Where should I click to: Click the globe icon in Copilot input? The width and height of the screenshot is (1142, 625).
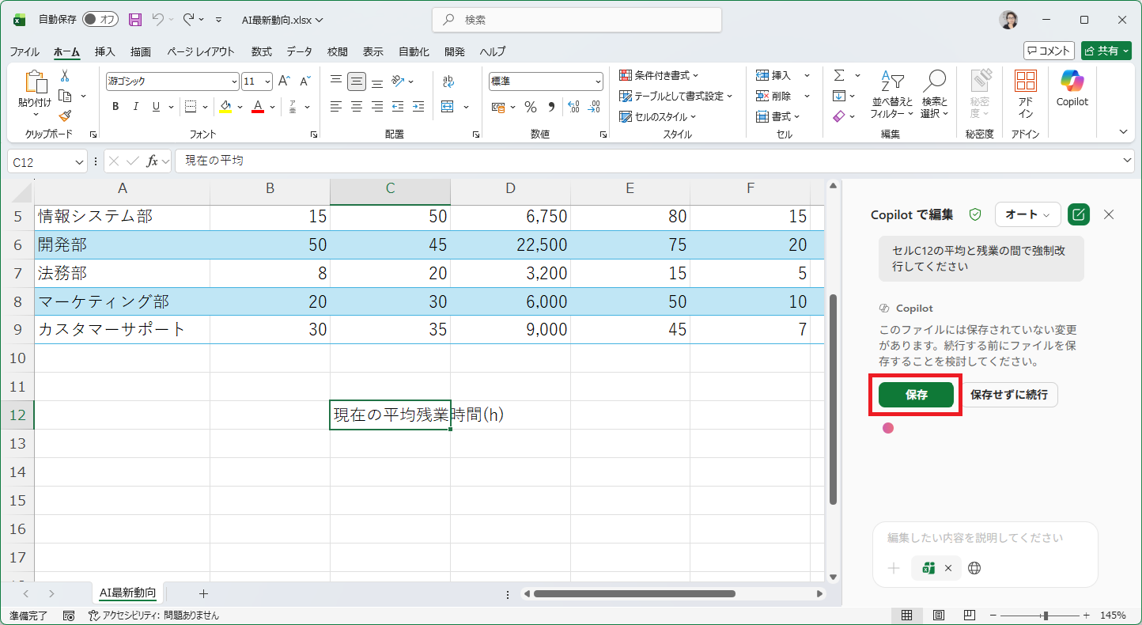(x=974, y=568)
